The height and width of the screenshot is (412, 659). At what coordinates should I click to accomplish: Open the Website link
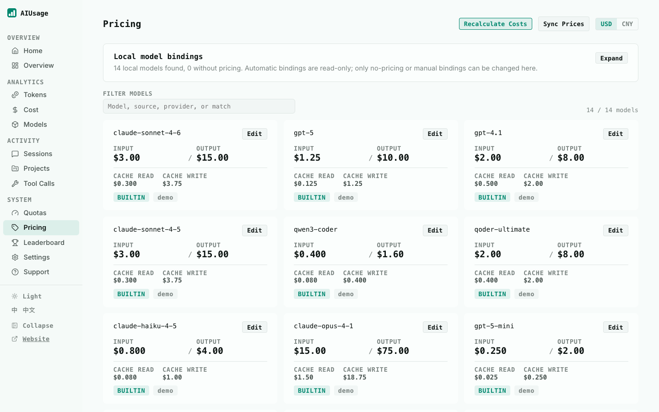(x=36, y=339)
